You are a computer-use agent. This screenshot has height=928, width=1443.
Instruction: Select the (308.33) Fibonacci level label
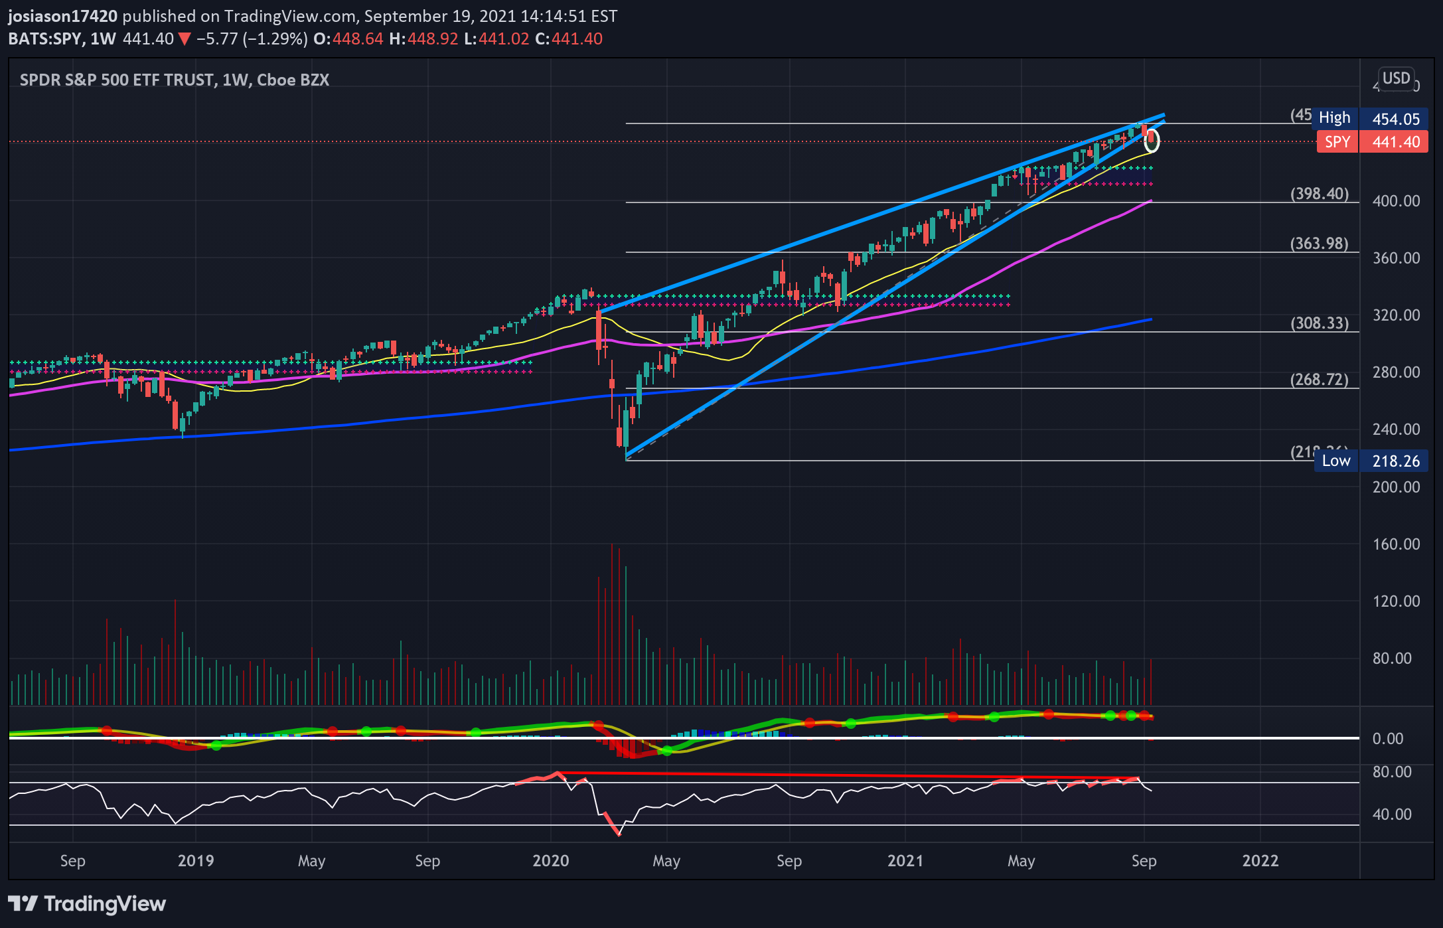[1320, 323]
